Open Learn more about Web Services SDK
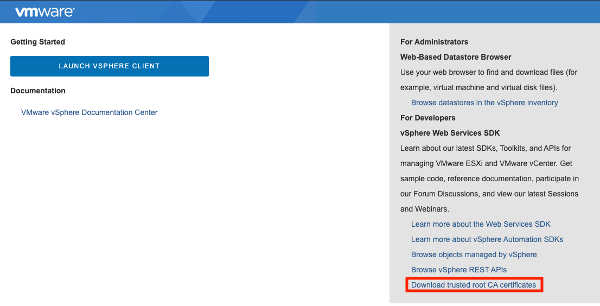The image size is (600, 306). pyautogui.click(x=481, y=224)
